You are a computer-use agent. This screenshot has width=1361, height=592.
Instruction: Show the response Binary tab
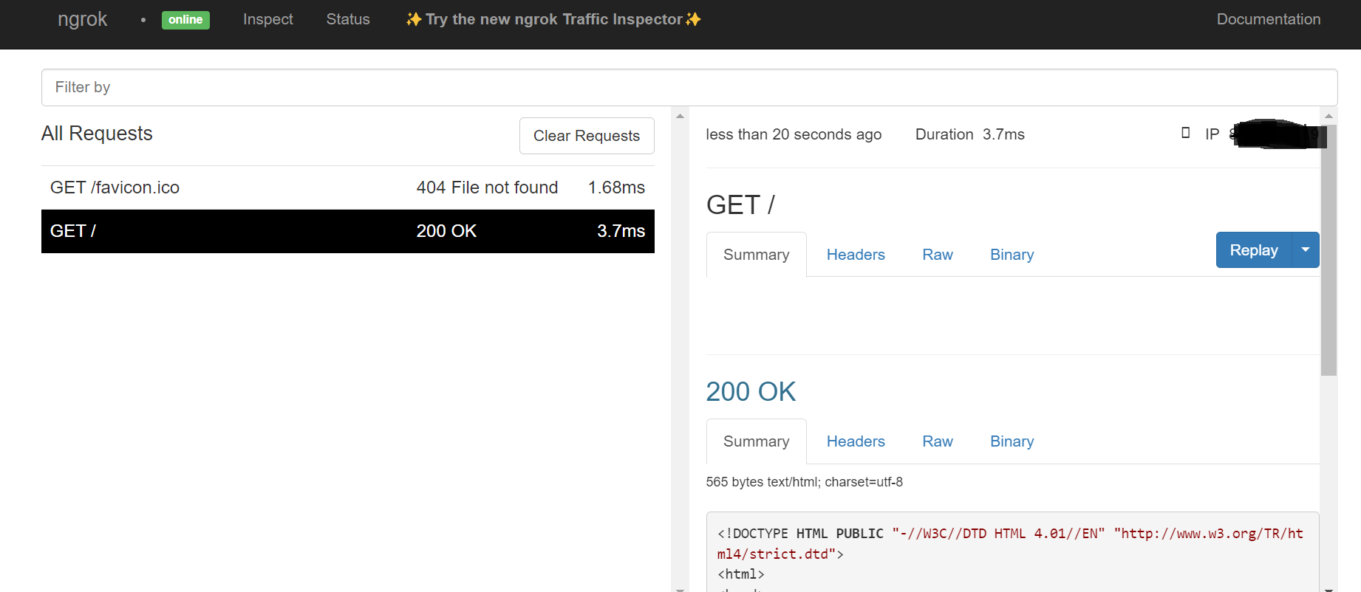[x=1012, y=441]
